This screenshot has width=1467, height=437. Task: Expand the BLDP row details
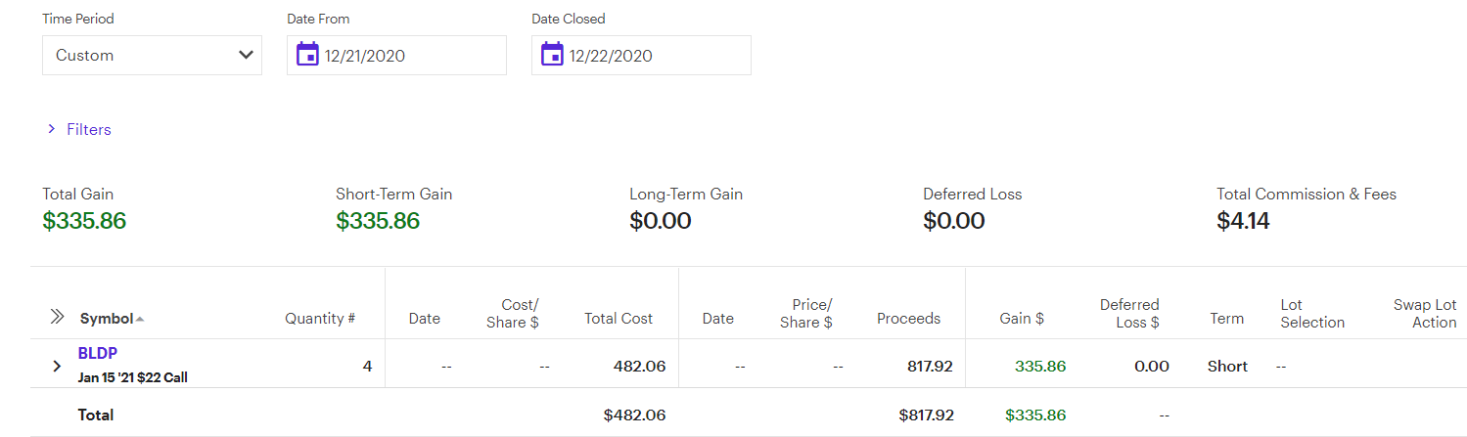tap(57, 367)
